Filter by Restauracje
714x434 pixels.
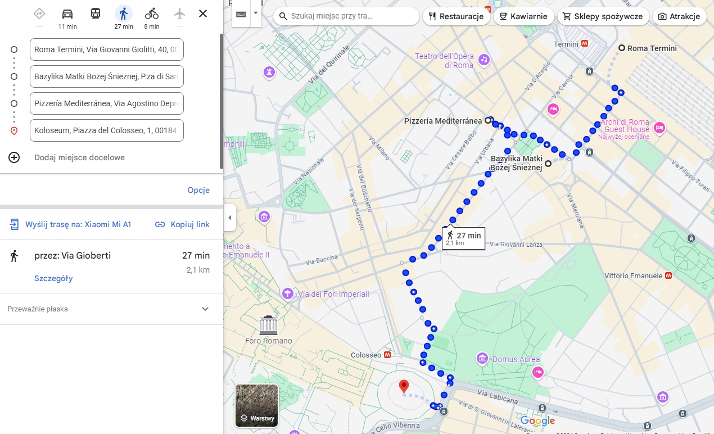(x=455, y=16)
